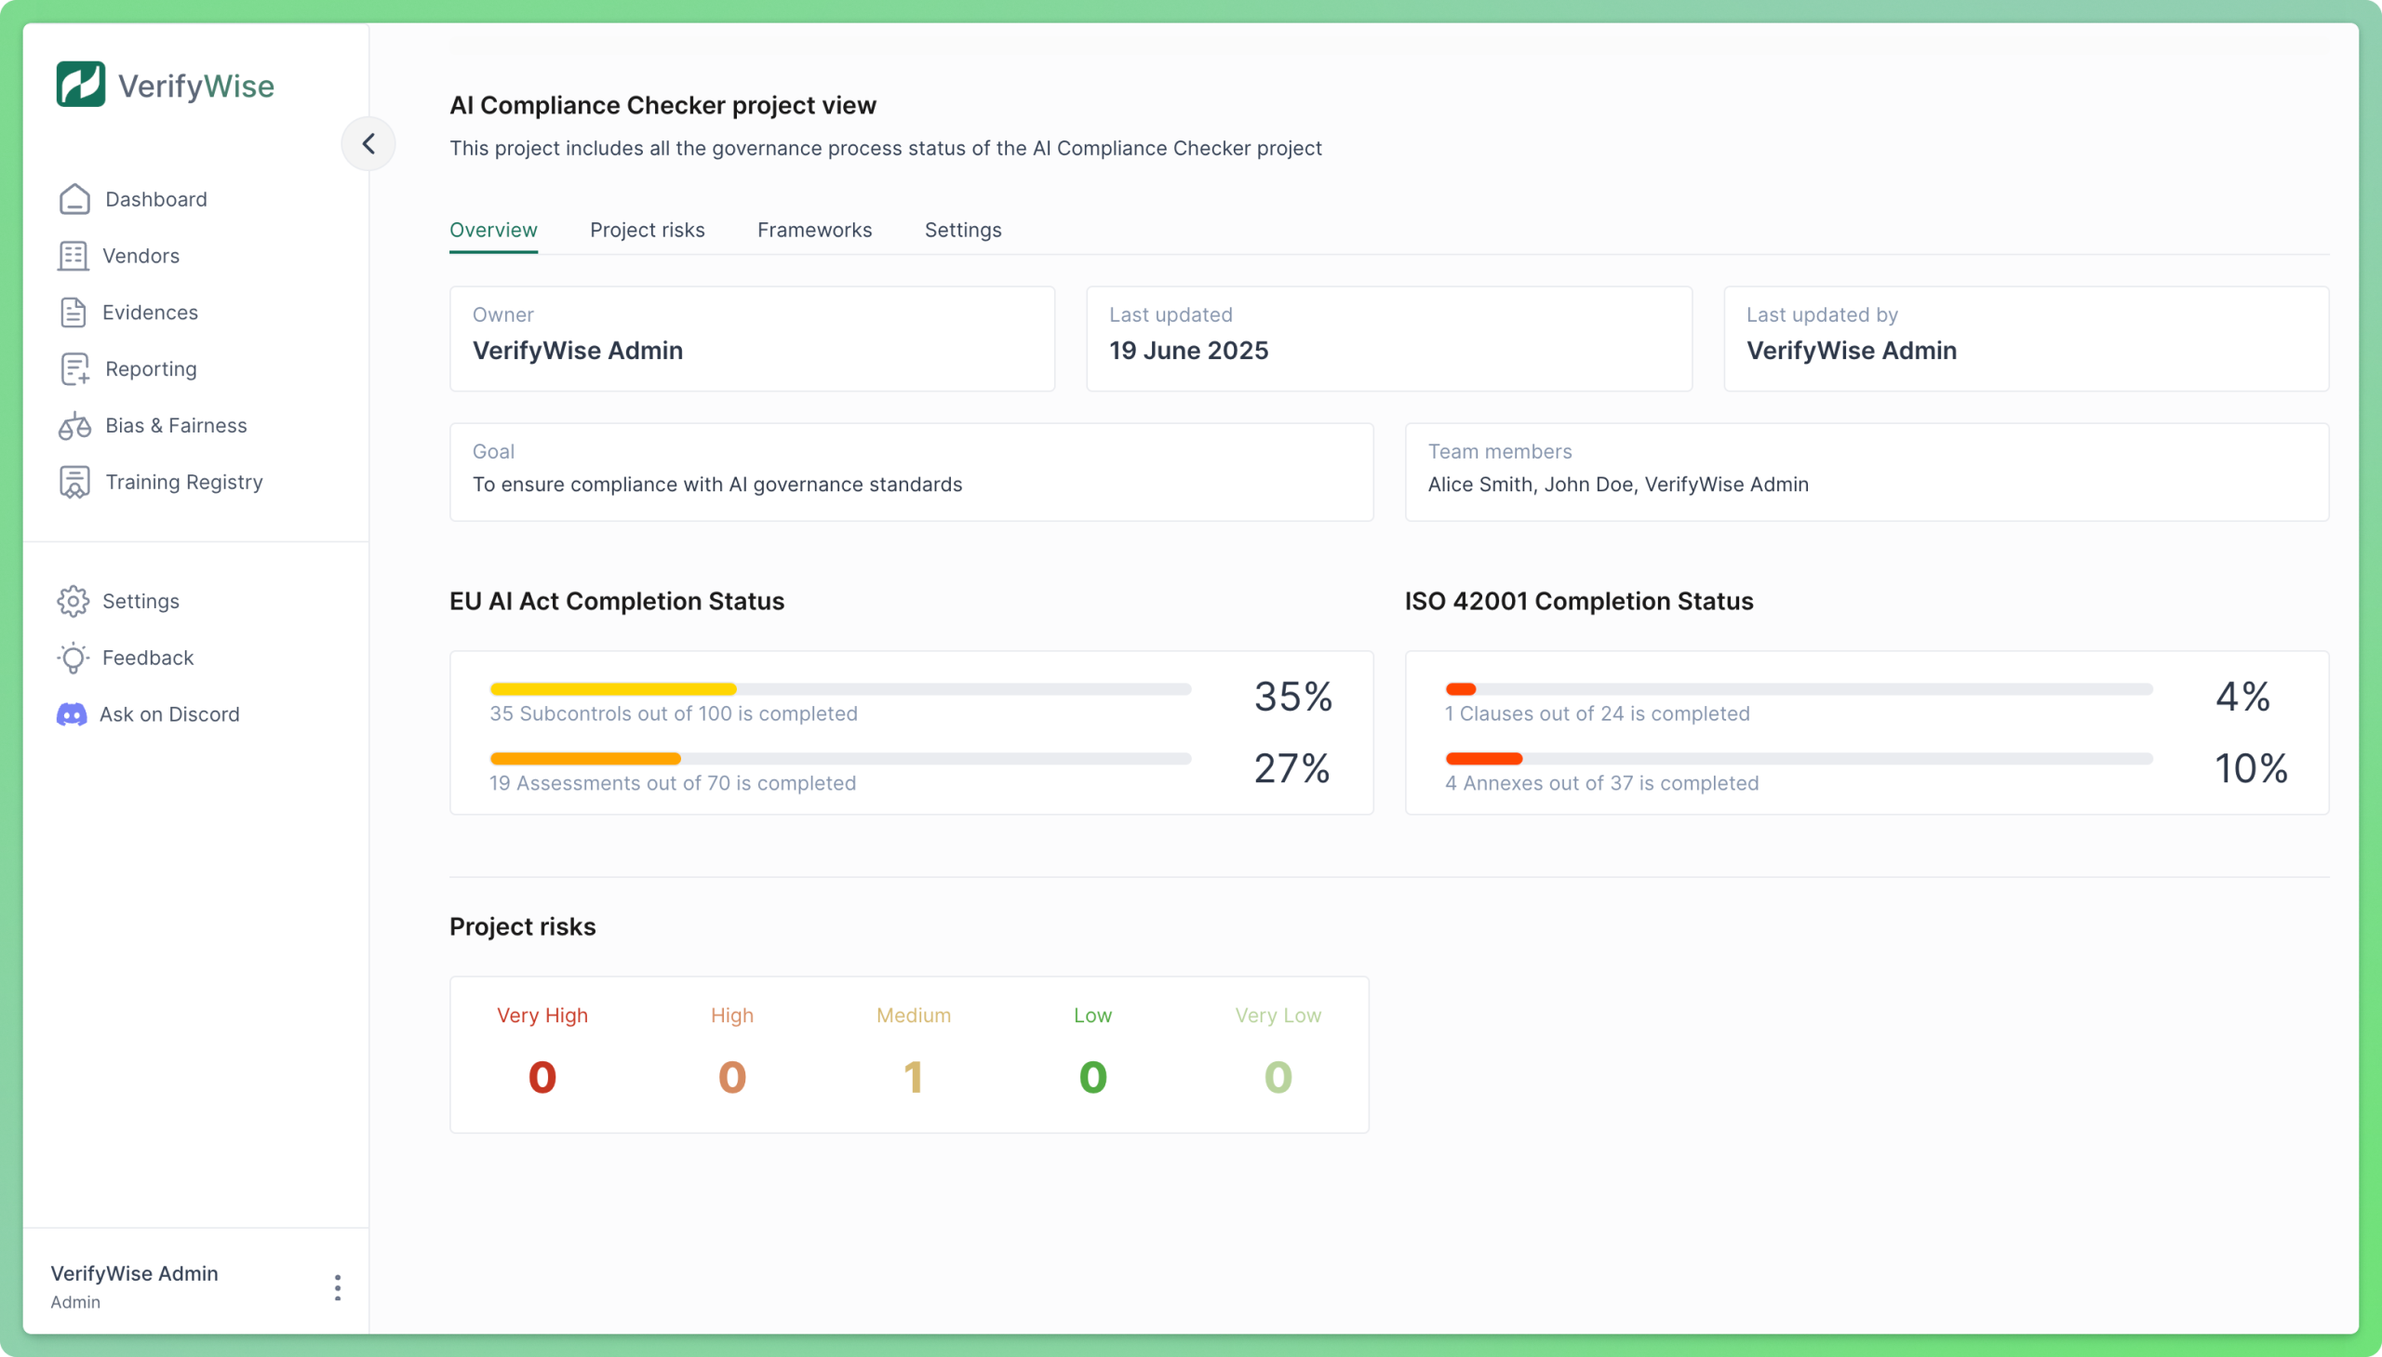Click '19 Assessments out of 70 is completed'
The width and height of the screenshot is (2382, 1357).
(x=672, y=783)
